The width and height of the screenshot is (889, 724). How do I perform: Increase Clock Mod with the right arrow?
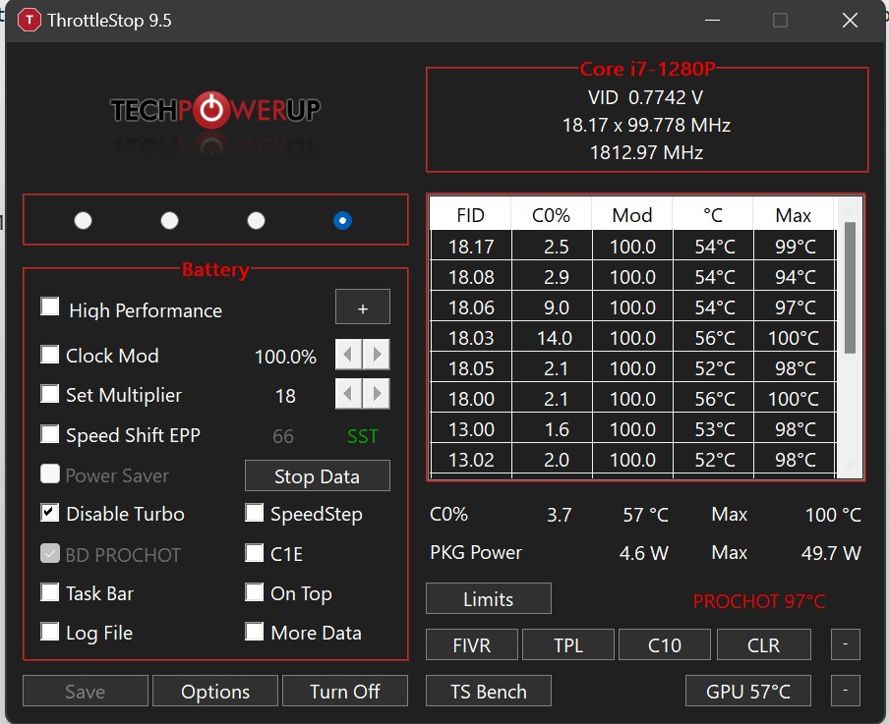pos(377,355)
